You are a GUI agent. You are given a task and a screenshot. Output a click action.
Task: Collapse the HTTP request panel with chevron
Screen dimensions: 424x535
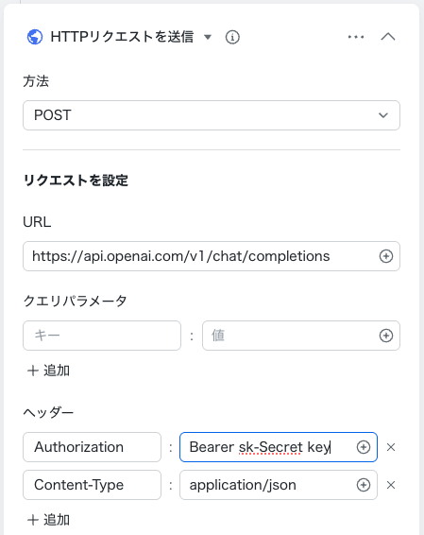[388, 37]
